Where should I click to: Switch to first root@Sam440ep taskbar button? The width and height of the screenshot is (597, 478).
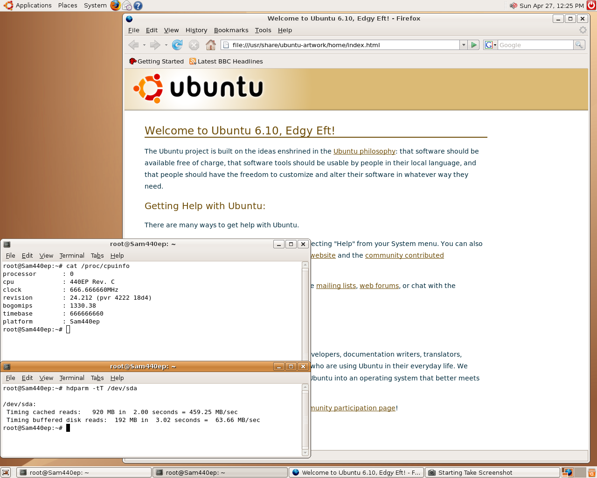click(84, 472)
